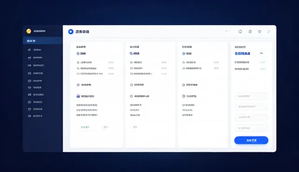Click the lower green value in right panel
The width and height of the screenshot is (299, 172).
click(x=263, y=69)
